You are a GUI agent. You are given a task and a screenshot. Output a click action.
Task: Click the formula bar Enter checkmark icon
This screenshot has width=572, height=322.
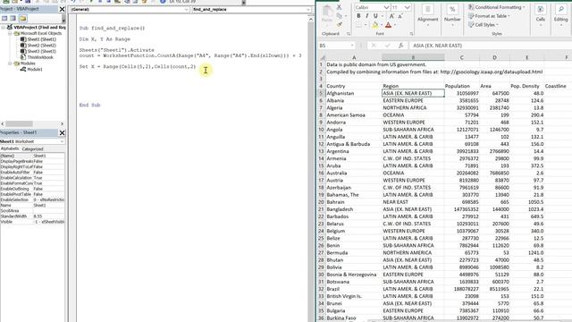[x=387, y=46]
